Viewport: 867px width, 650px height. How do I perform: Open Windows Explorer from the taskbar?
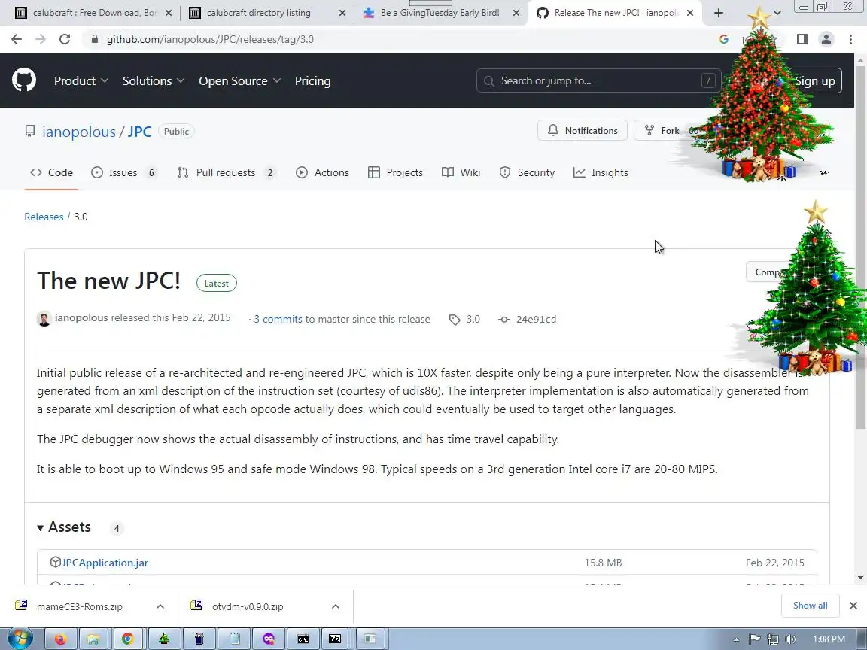click(x=93, y=639)
